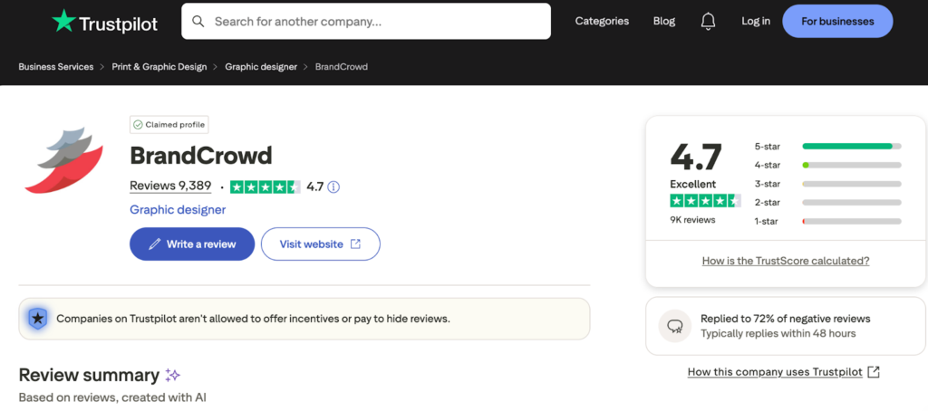Click the large 4.7 TrustScore number
This screenshot has height=411, width=928.
(696, 157)
